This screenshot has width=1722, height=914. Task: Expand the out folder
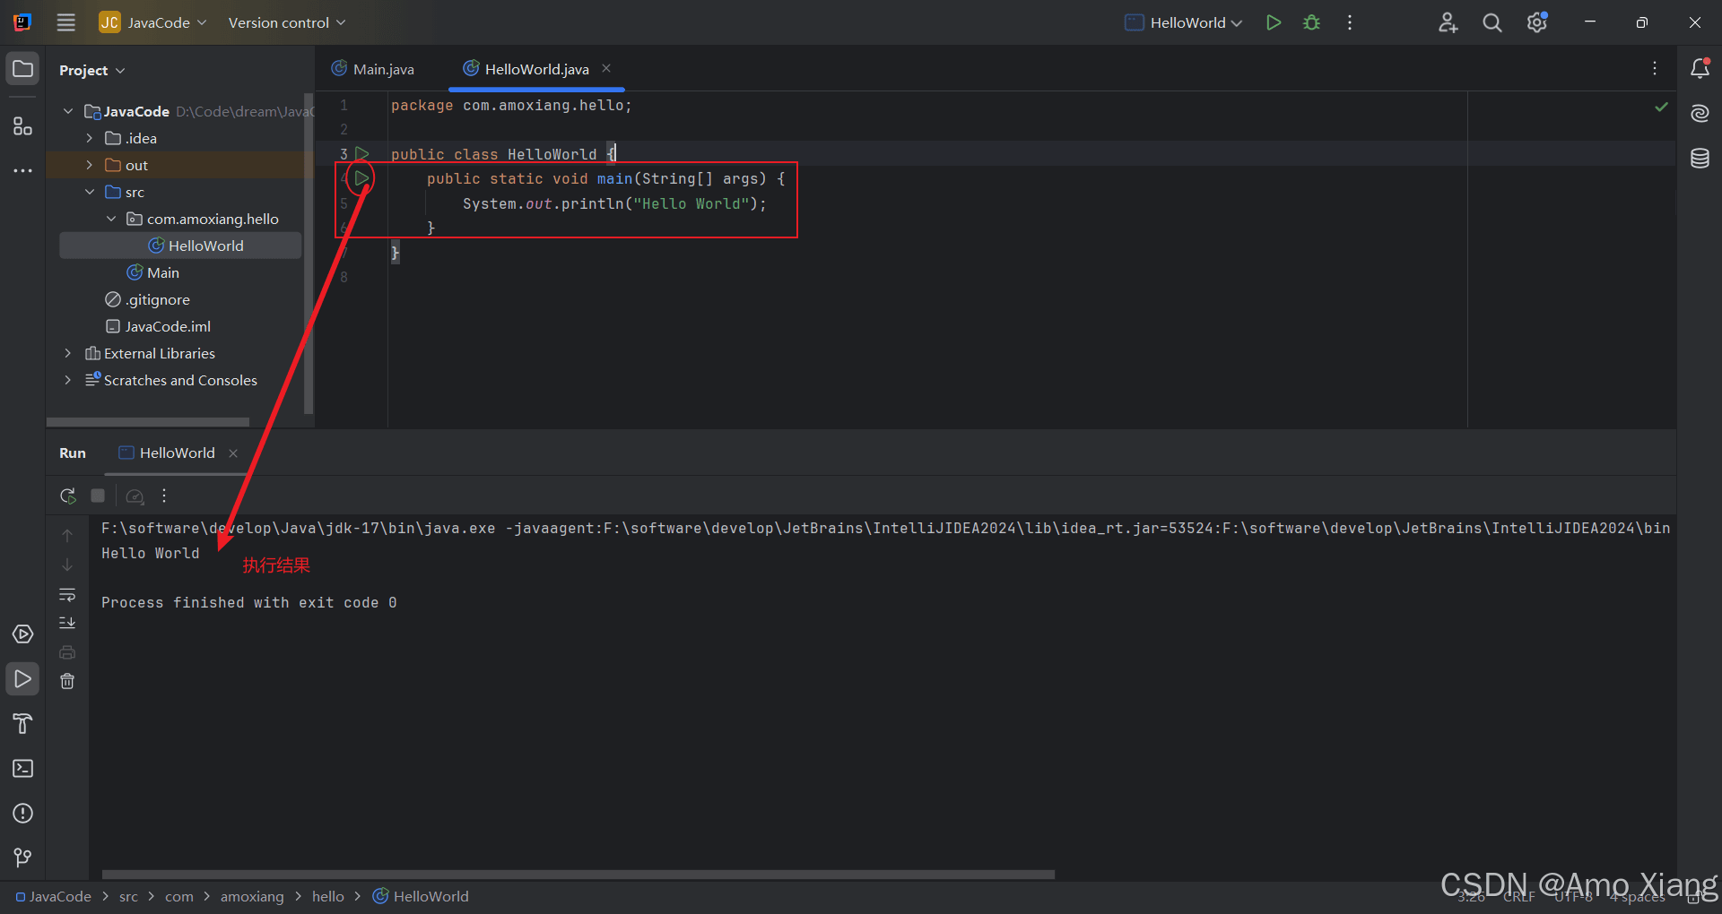pyautogui.click(x=89, y=165)
